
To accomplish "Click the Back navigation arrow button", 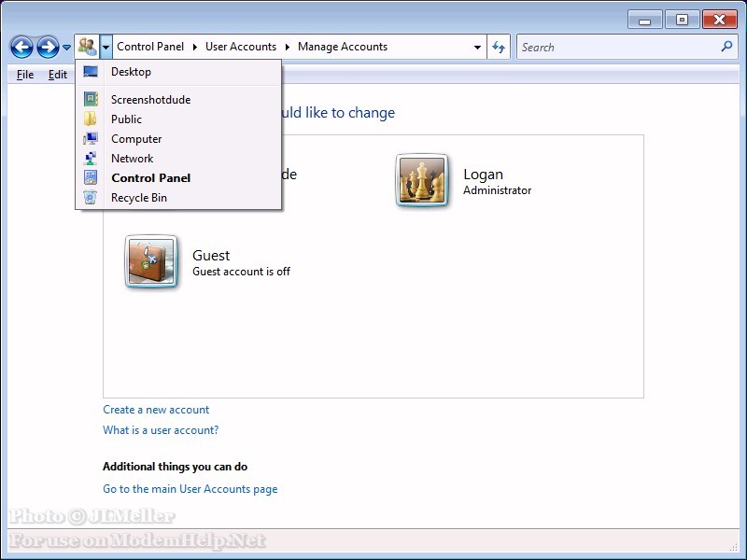I will tap(21, 48).
